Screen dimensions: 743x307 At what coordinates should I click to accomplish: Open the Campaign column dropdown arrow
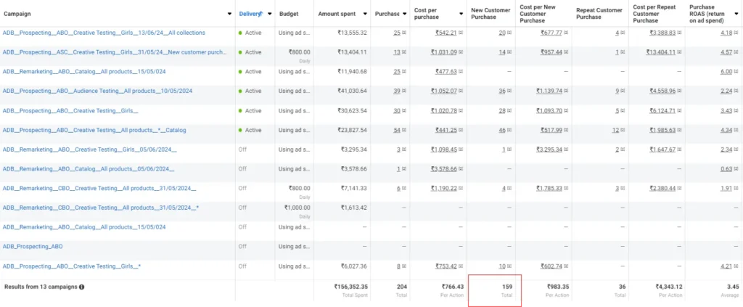tap(229, 14)
